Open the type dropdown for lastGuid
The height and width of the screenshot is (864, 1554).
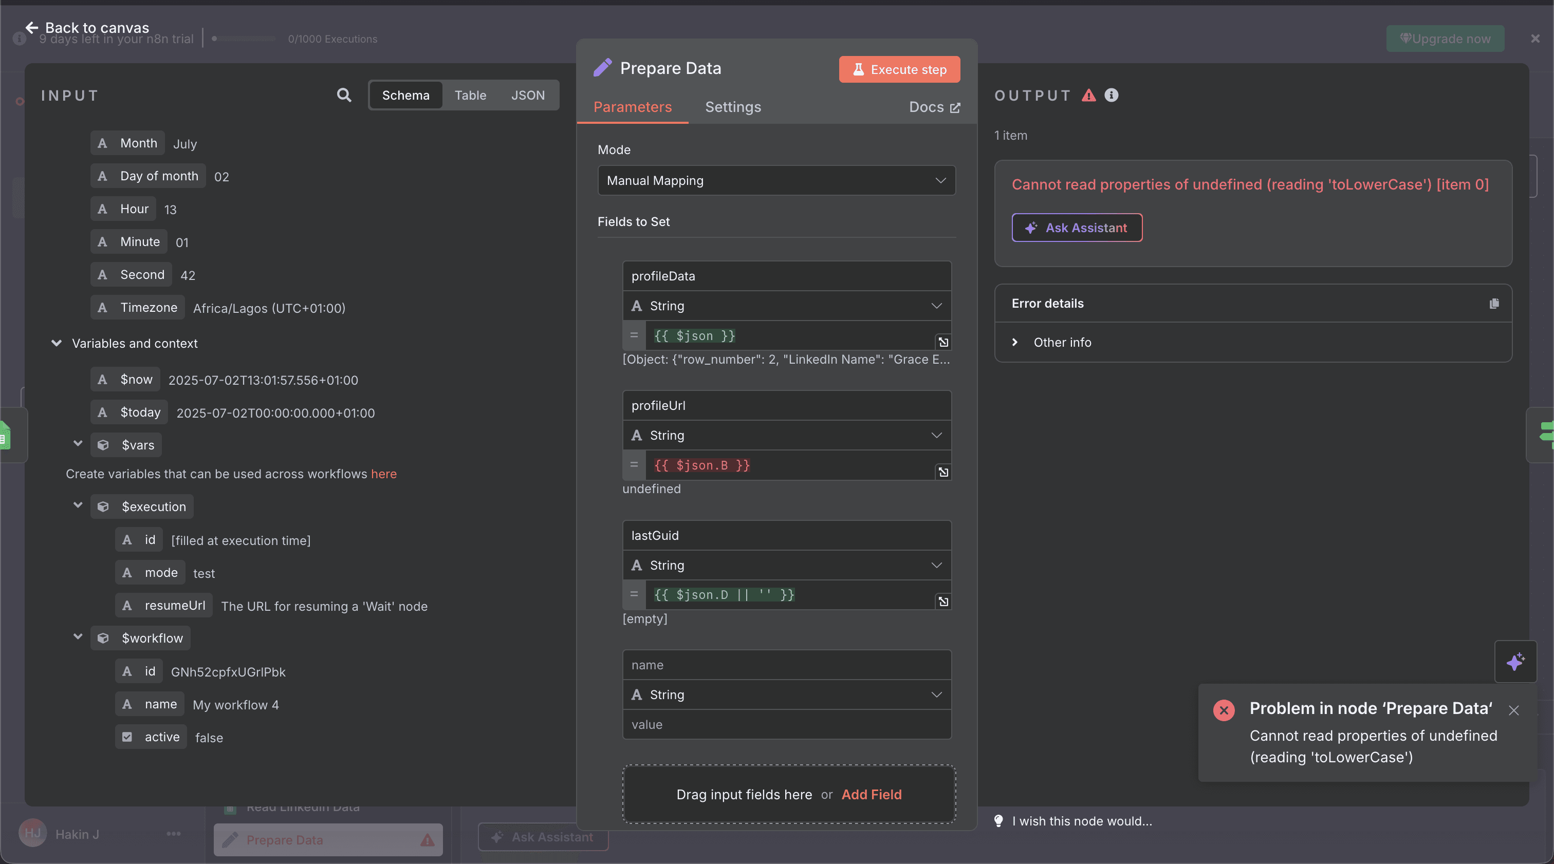point(787,565)
